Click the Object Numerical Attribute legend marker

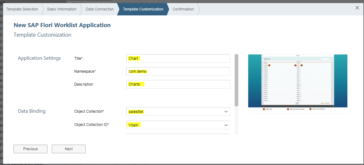288,109
